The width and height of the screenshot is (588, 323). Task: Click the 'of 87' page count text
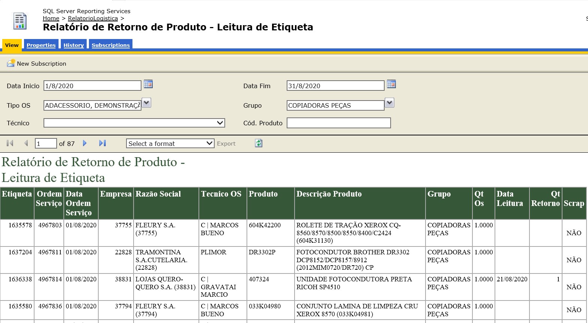tap(67, 144)
